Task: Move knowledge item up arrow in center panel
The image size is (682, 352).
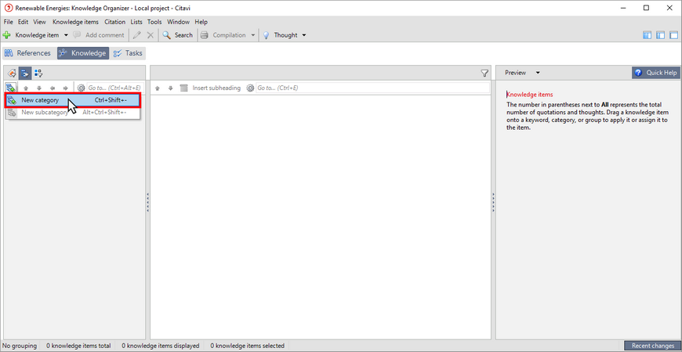Action: [158, 88]
